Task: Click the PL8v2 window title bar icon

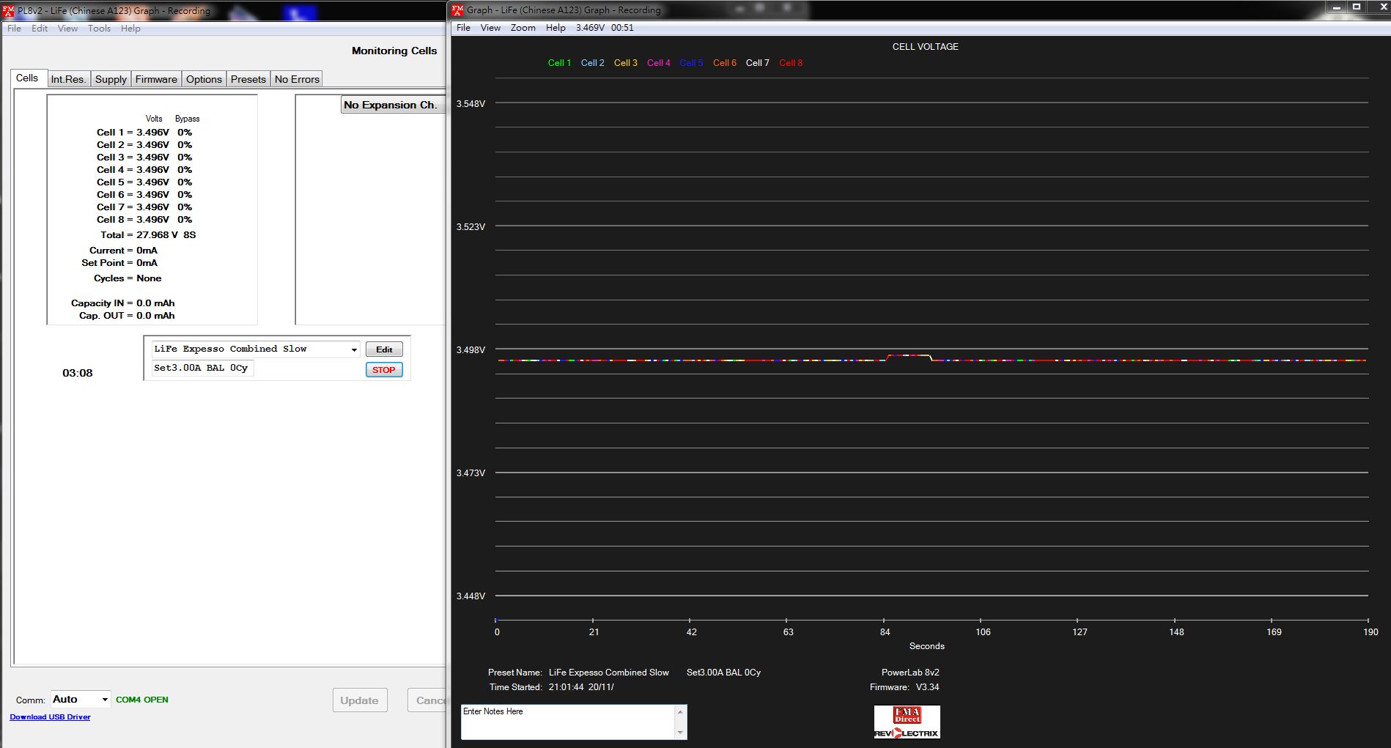Action: pos(8,11)
